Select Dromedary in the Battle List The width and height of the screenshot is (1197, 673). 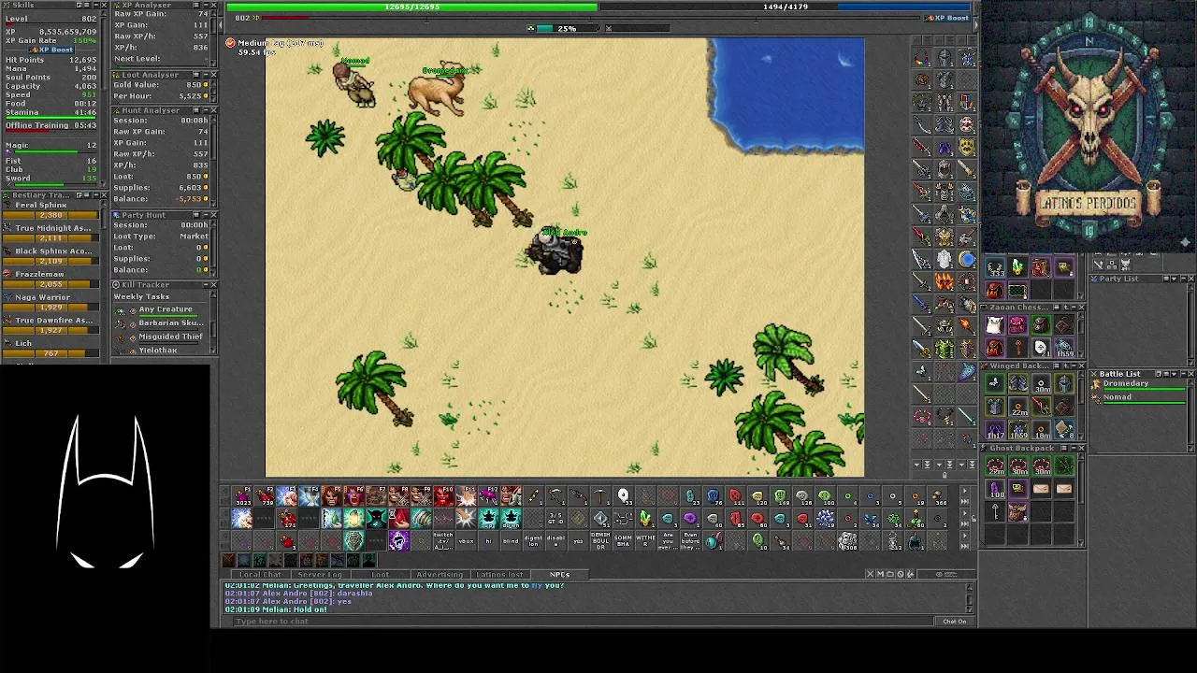[1139, 384]
